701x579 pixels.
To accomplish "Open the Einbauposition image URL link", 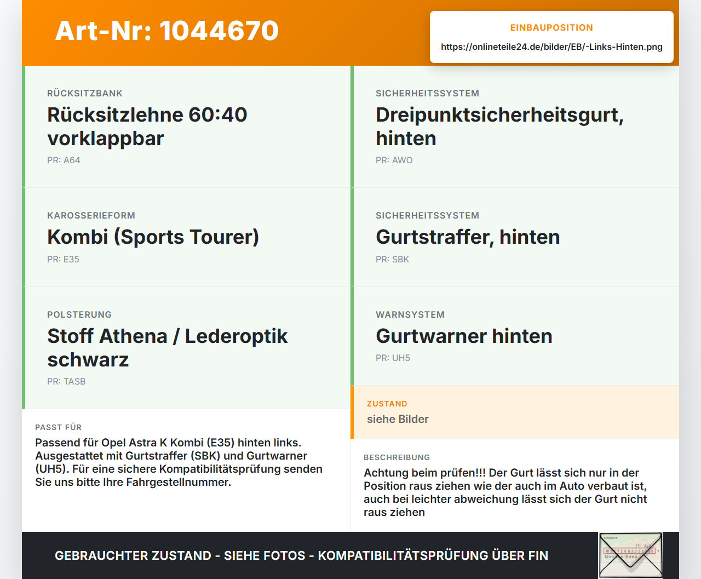I will [x=551, y=47].
